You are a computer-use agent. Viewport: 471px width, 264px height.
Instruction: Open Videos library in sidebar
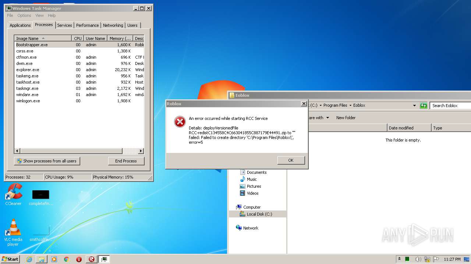(249, 193)
